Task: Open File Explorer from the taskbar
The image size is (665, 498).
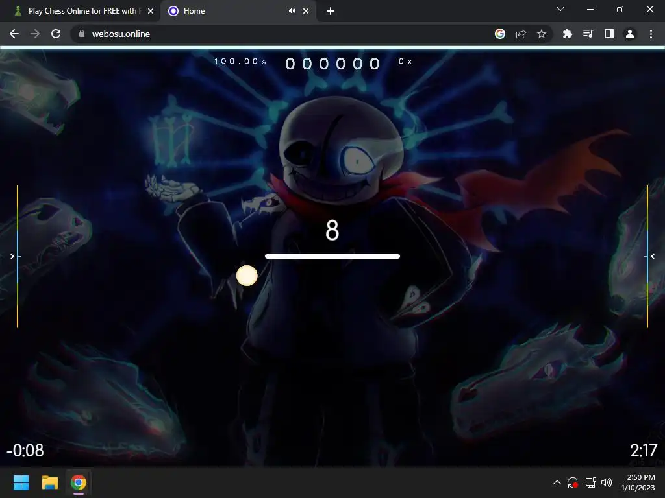Action: 49,482
